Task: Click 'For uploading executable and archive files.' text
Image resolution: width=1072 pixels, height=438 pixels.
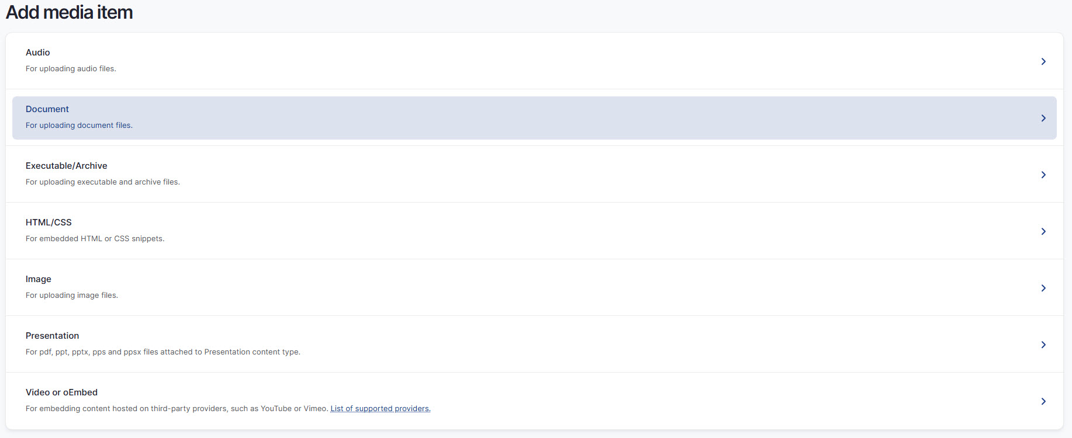Action: pos(103,182)
